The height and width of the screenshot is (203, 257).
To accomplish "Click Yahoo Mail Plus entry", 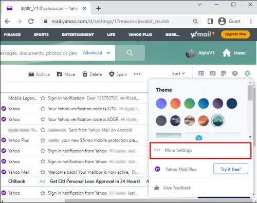I will (x=181, y=169).
